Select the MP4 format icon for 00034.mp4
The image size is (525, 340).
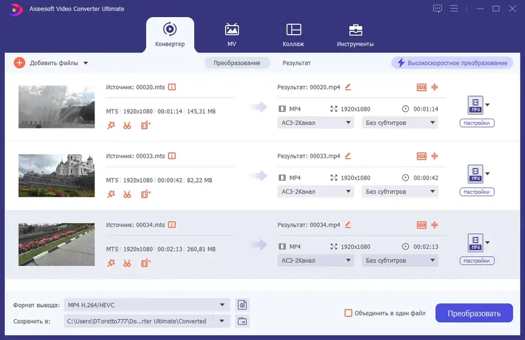[x=475, y=242]
